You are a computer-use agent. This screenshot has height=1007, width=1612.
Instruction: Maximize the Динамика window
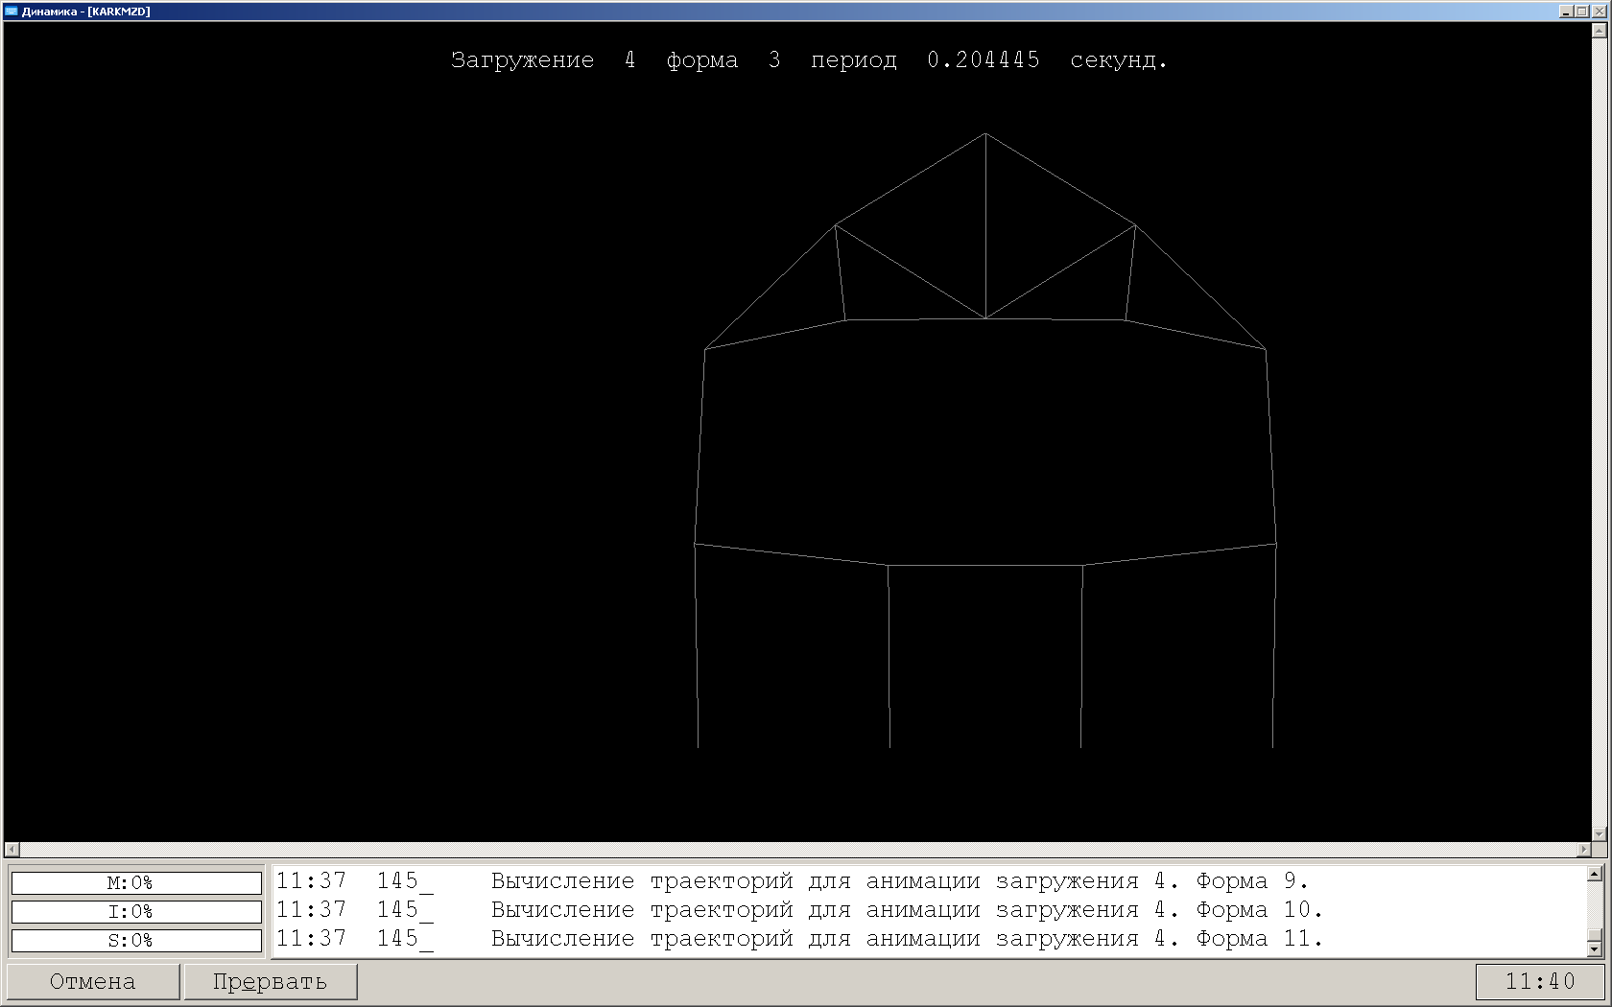1581,12
